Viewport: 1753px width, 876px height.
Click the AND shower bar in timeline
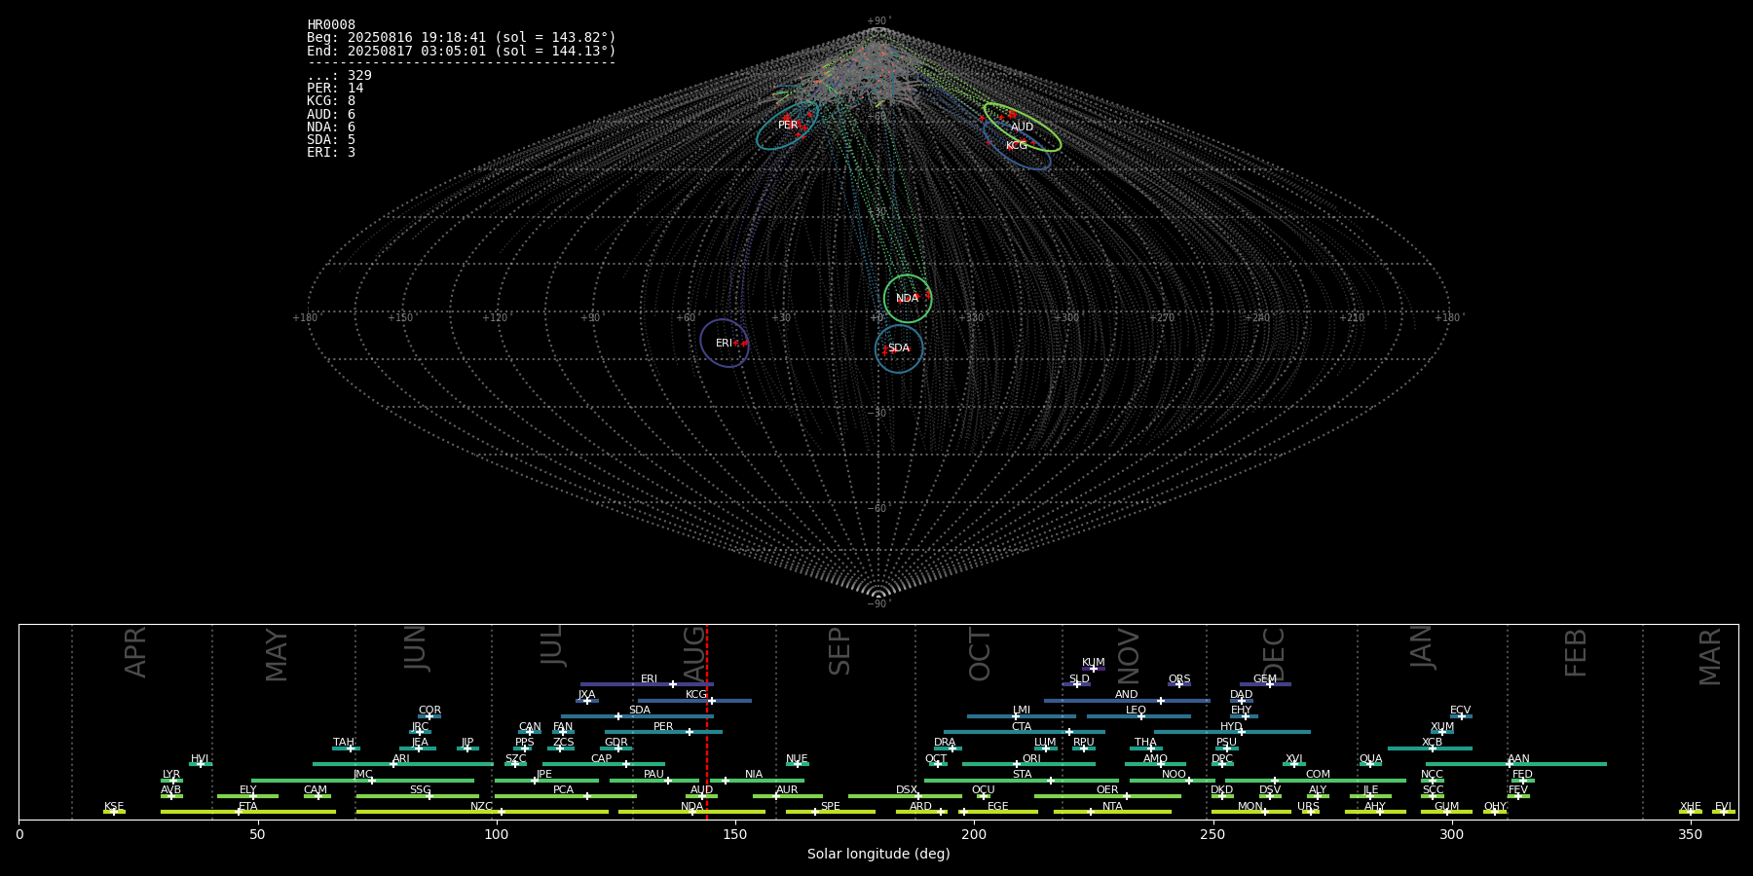(1127, 701)
